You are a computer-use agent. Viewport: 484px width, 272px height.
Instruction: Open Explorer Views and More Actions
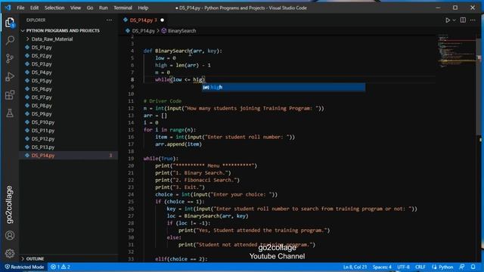pos(109,20)
